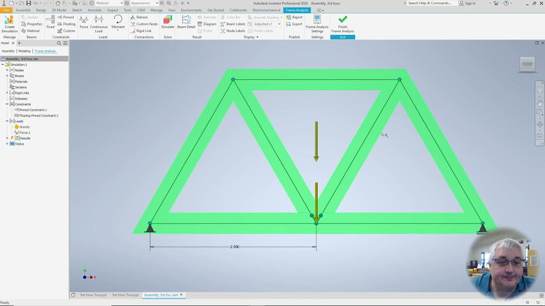Select Floating Pinned Constraint:1 in browser

[39, 116]
